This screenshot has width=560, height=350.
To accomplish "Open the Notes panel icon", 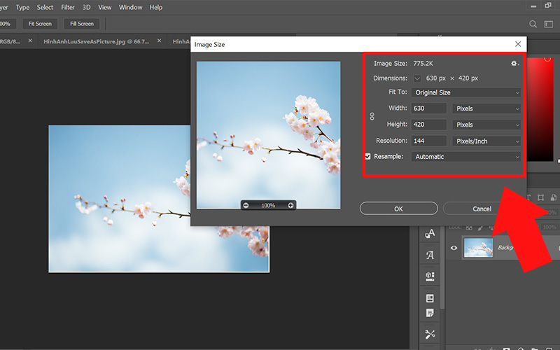I will coord(430,313).
